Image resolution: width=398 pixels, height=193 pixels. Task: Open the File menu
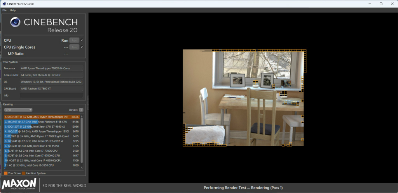tap(4, 10)
